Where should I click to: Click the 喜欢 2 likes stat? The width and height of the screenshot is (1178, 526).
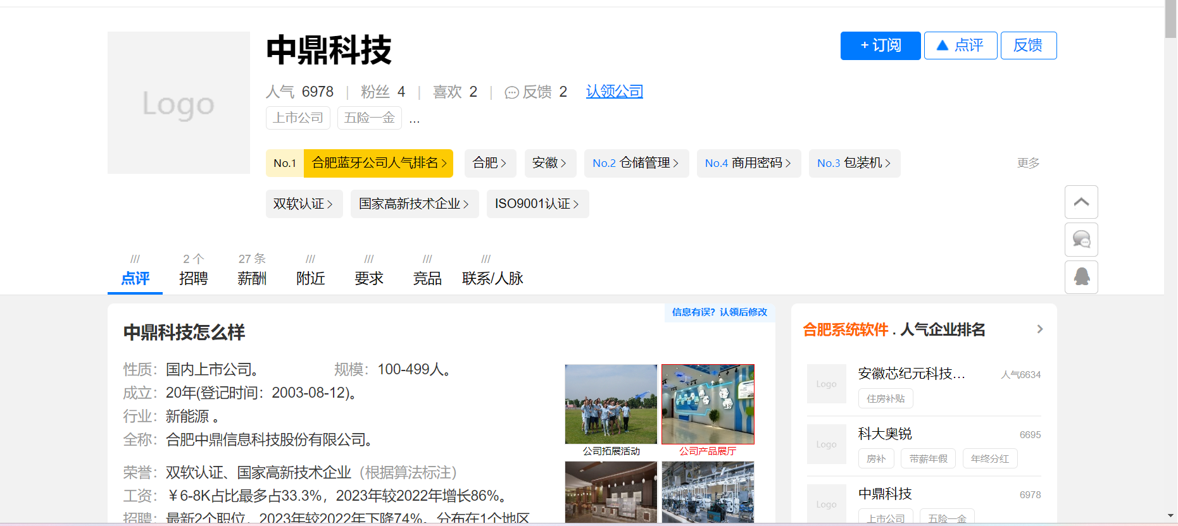pyautogui.click(x=455, y=92)
